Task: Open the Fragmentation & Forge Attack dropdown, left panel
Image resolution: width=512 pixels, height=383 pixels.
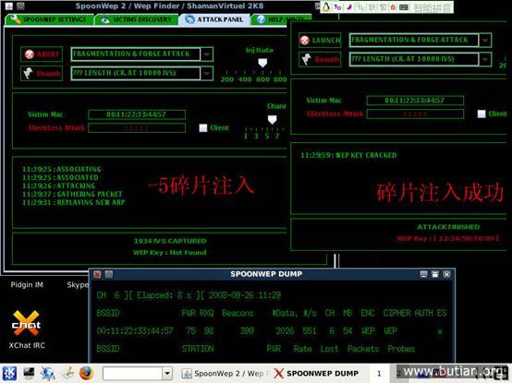Action: coord(207,54)
